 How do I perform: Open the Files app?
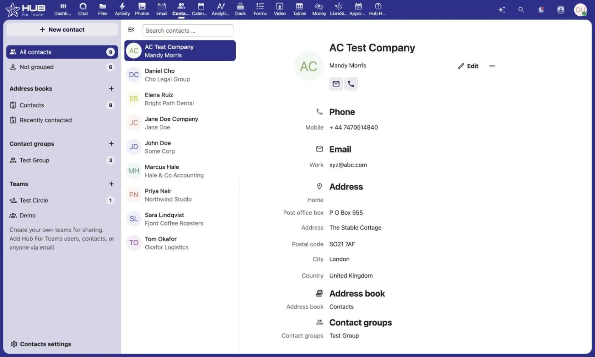[x=102, y=9]
